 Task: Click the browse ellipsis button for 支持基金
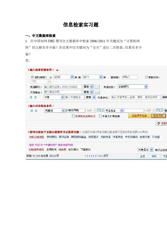(97, 92)
